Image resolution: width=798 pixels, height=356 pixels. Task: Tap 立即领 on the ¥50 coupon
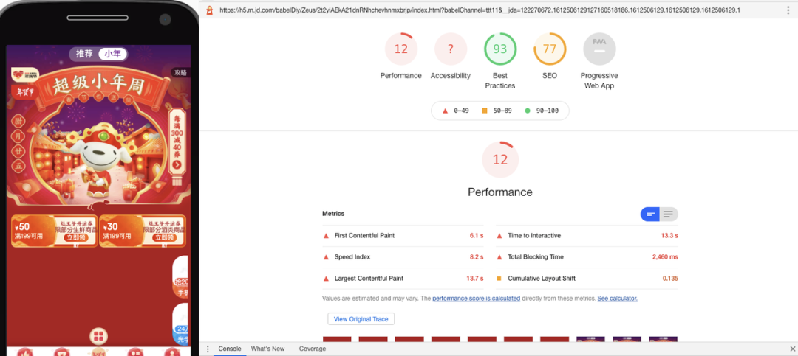(x=76, y=237)
